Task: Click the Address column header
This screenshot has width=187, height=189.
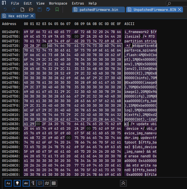Action: [9, 24]
